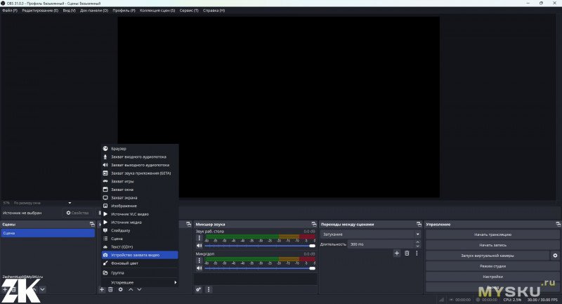This screenshot has width=562, height=304.
Task: Open source properties gear in sources toolbar
Action: pyautogui.click(x=120, y=289)
